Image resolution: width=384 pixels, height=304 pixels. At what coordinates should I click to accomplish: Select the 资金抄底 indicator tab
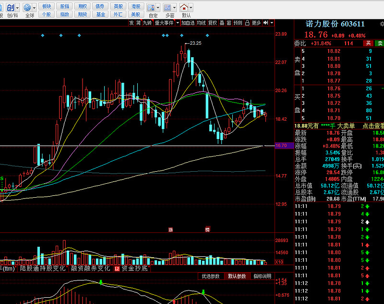click(135, 268)
